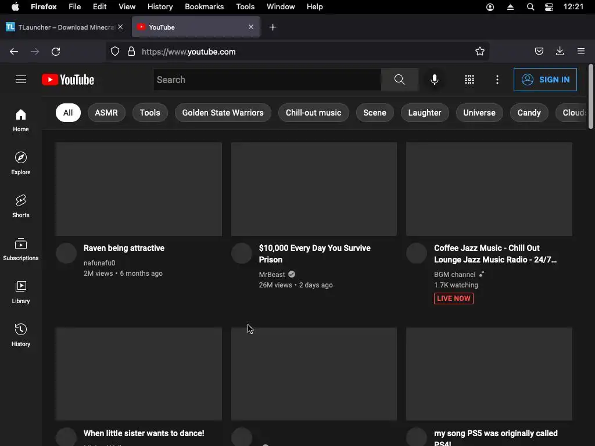Close the TLauncher tab
595x446 pixels.
[120, 27]
